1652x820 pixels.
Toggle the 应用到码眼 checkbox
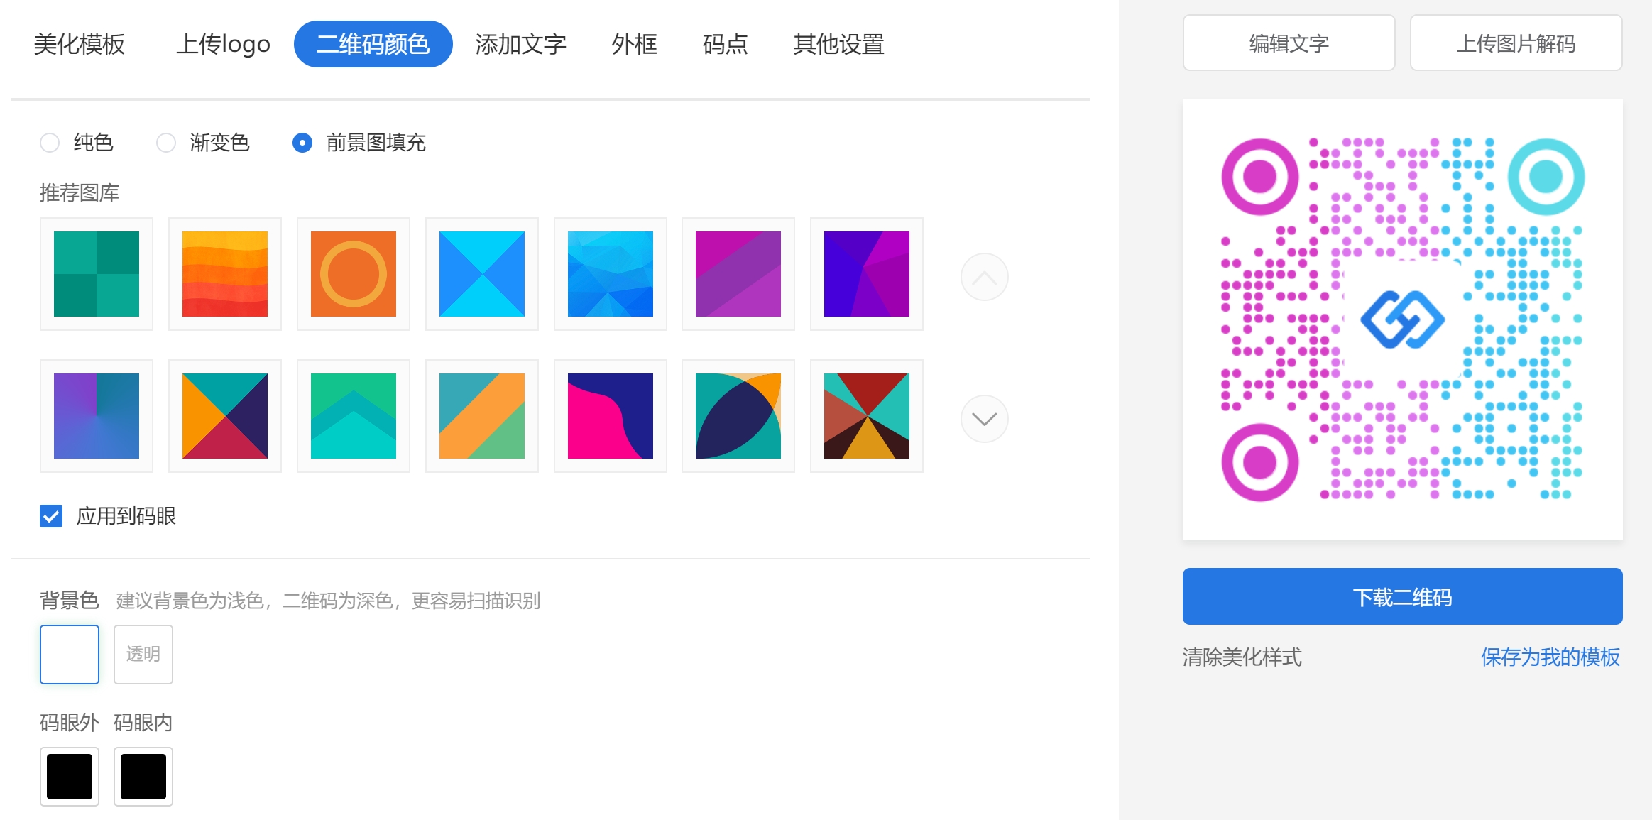pos(51,516)
